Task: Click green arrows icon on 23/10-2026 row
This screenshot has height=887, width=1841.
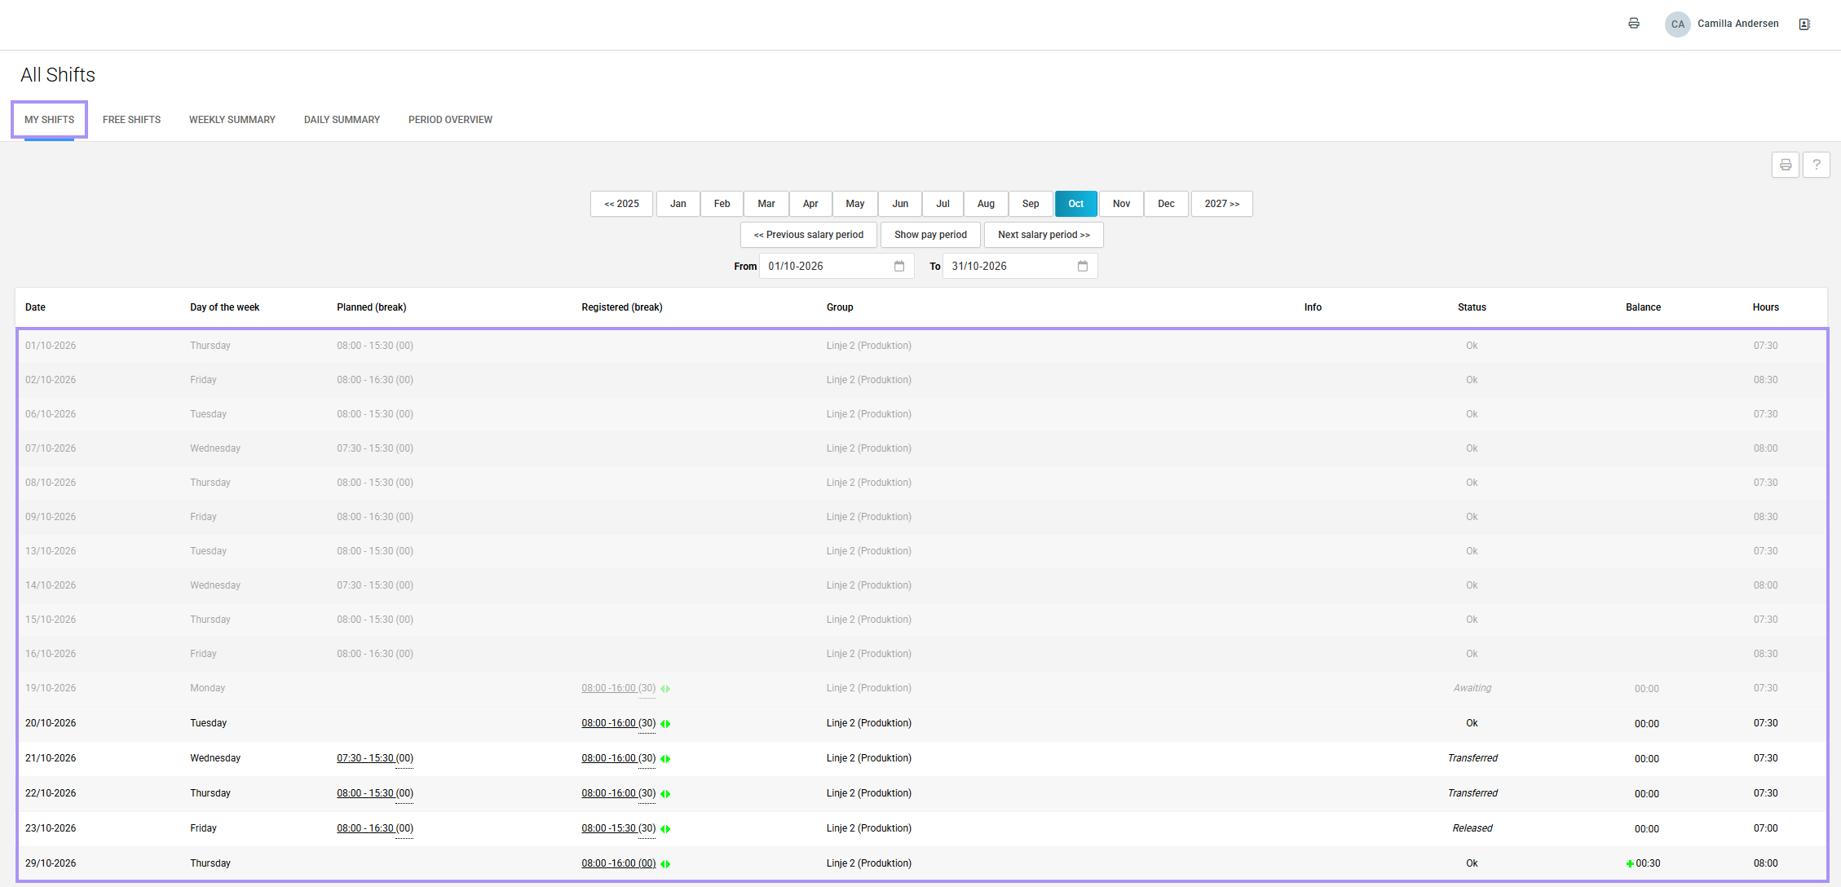Action: tap(665, 829)
